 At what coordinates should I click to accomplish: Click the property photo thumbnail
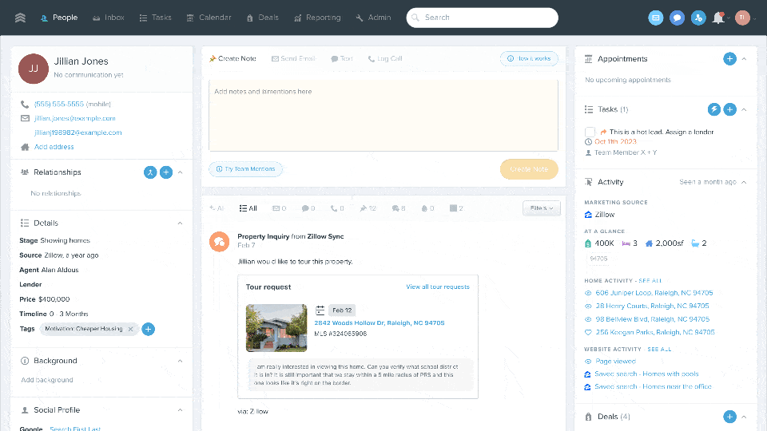click(276, 328)
